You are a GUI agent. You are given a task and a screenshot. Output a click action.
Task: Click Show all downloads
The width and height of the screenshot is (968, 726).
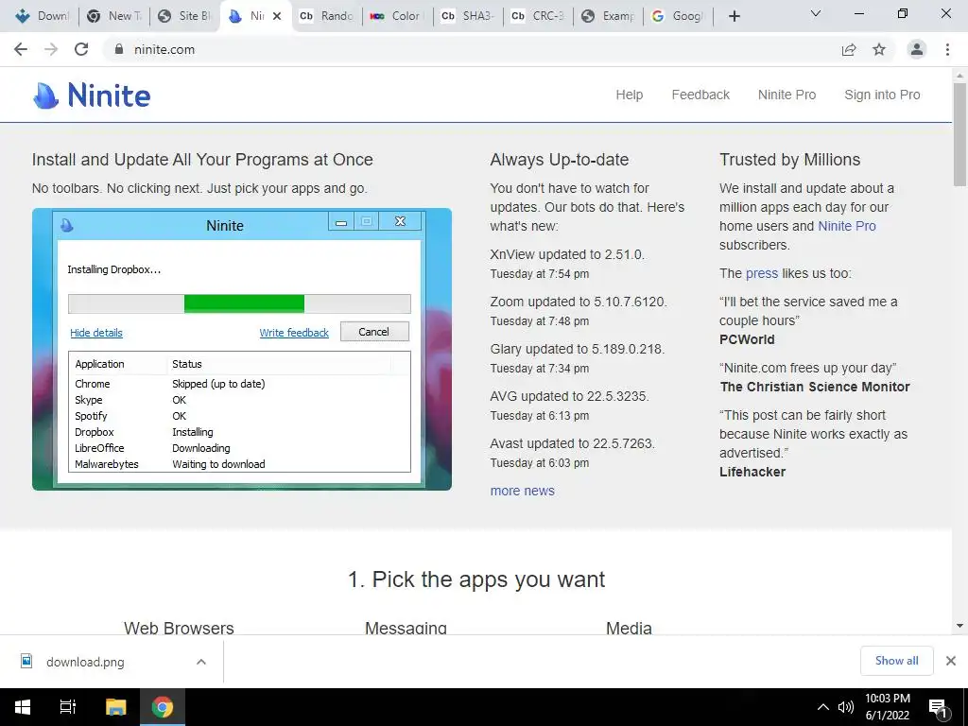pyautogui.click(x=896, y=661)
